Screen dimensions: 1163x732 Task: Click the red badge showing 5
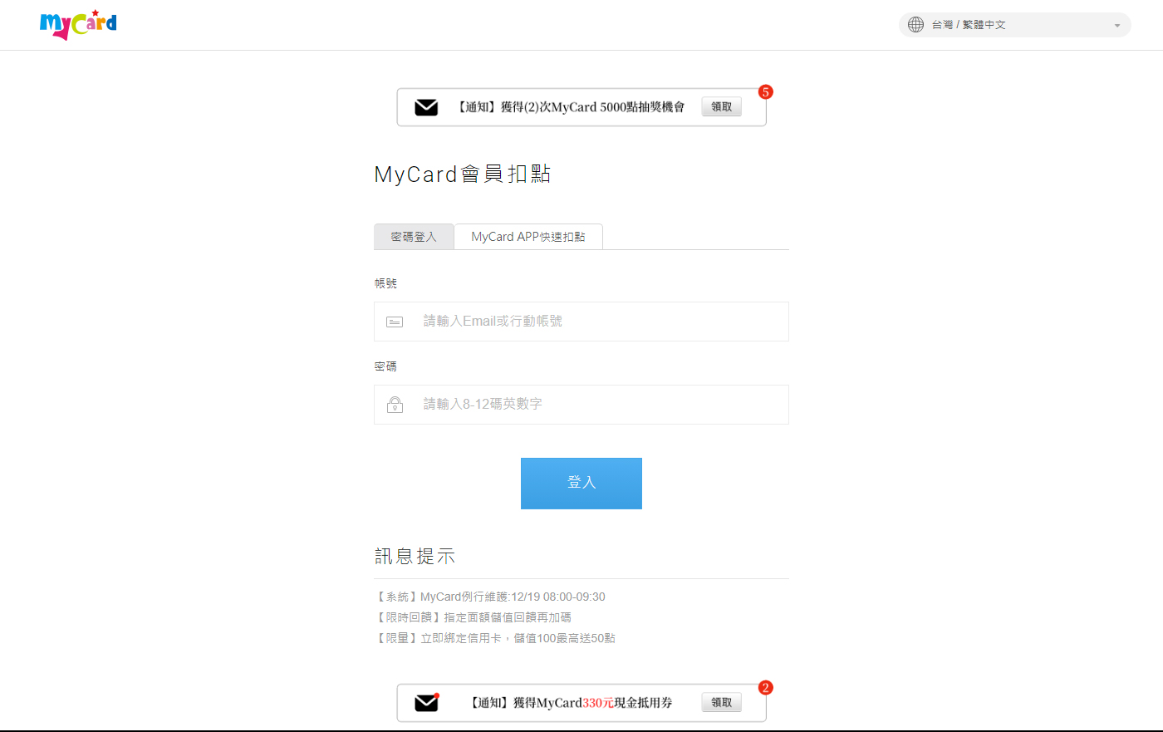click(x=766, y=92)
